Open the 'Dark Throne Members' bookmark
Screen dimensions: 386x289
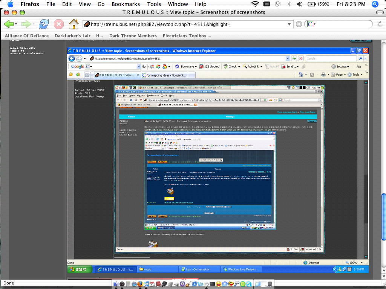(133, 36)
